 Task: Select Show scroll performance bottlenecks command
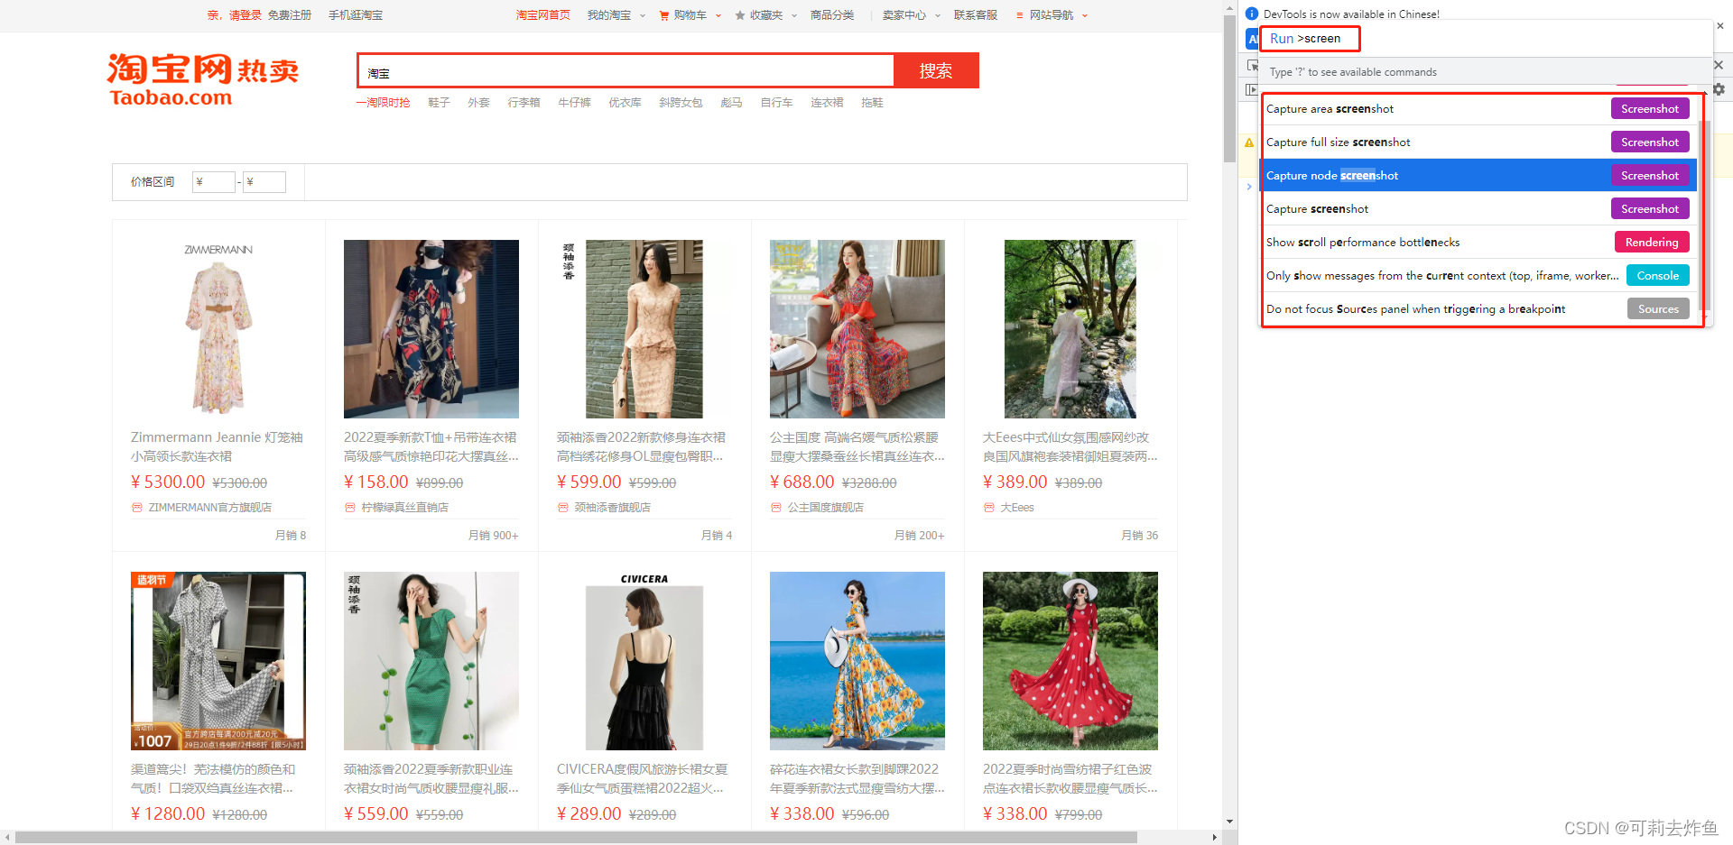tap(1478, 243)
